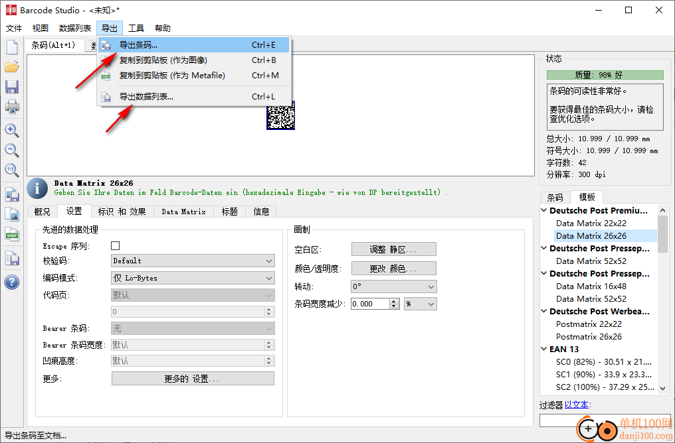Viewport: 675px width, 443px height.
Task: Open the 数据列表 menu
Action: pos(75,29)
